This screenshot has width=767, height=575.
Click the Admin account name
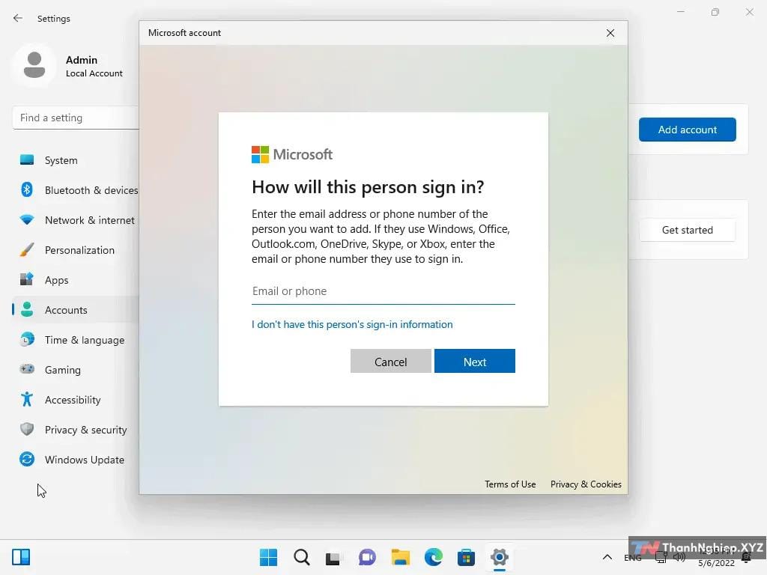click(x=82, y=60)
